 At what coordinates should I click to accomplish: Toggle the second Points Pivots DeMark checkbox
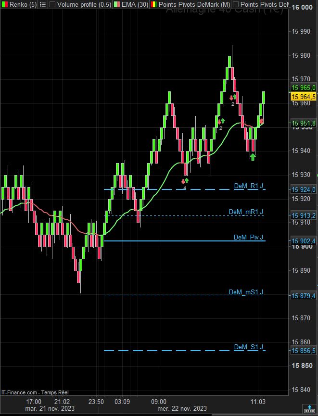click(235, 4)
